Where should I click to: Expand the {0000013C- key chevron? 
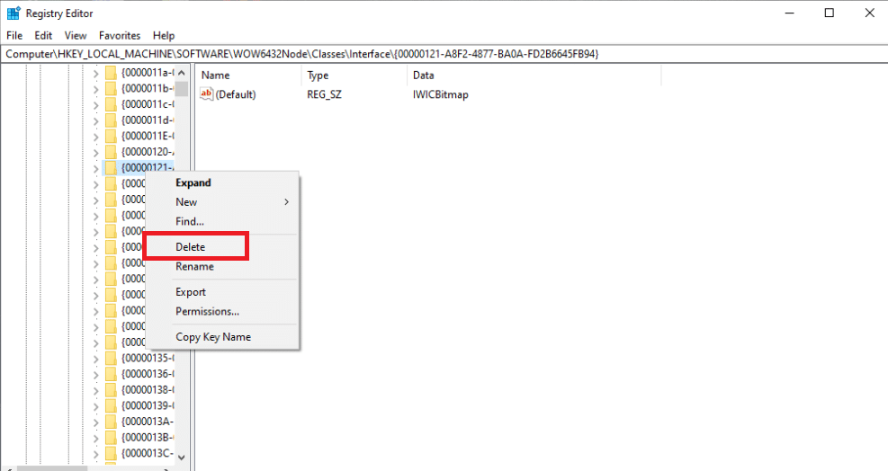click(x=95, y=453)
